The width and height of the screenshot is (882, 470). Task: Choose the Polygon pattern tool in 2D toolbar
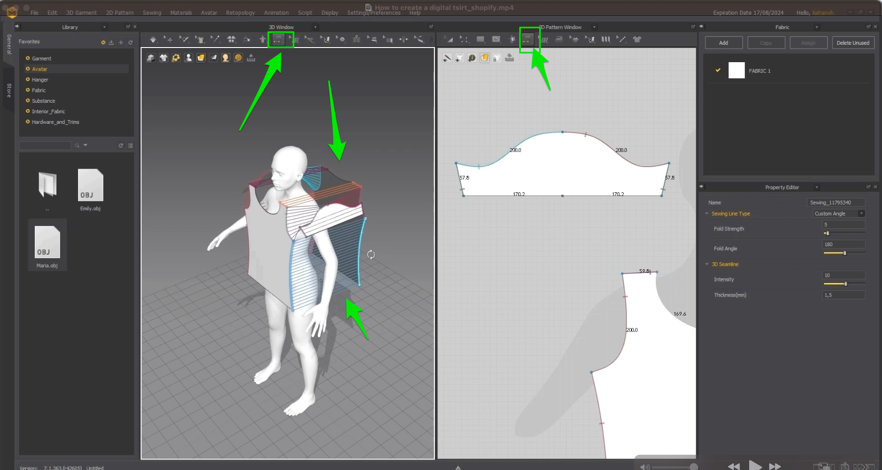[x=496, y=40]
